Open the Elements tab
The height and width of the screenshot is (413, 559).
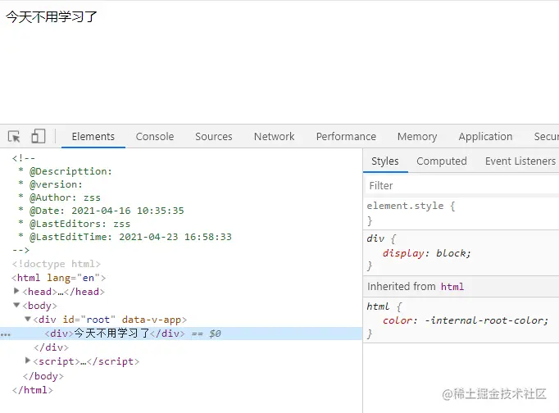point(93,137)
